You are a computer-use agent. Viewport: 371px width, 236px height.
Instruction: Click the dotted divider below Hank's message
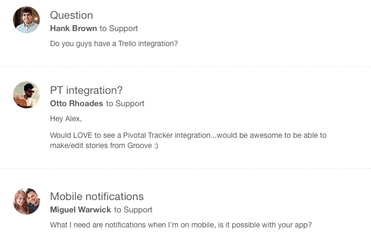[185, 67]
